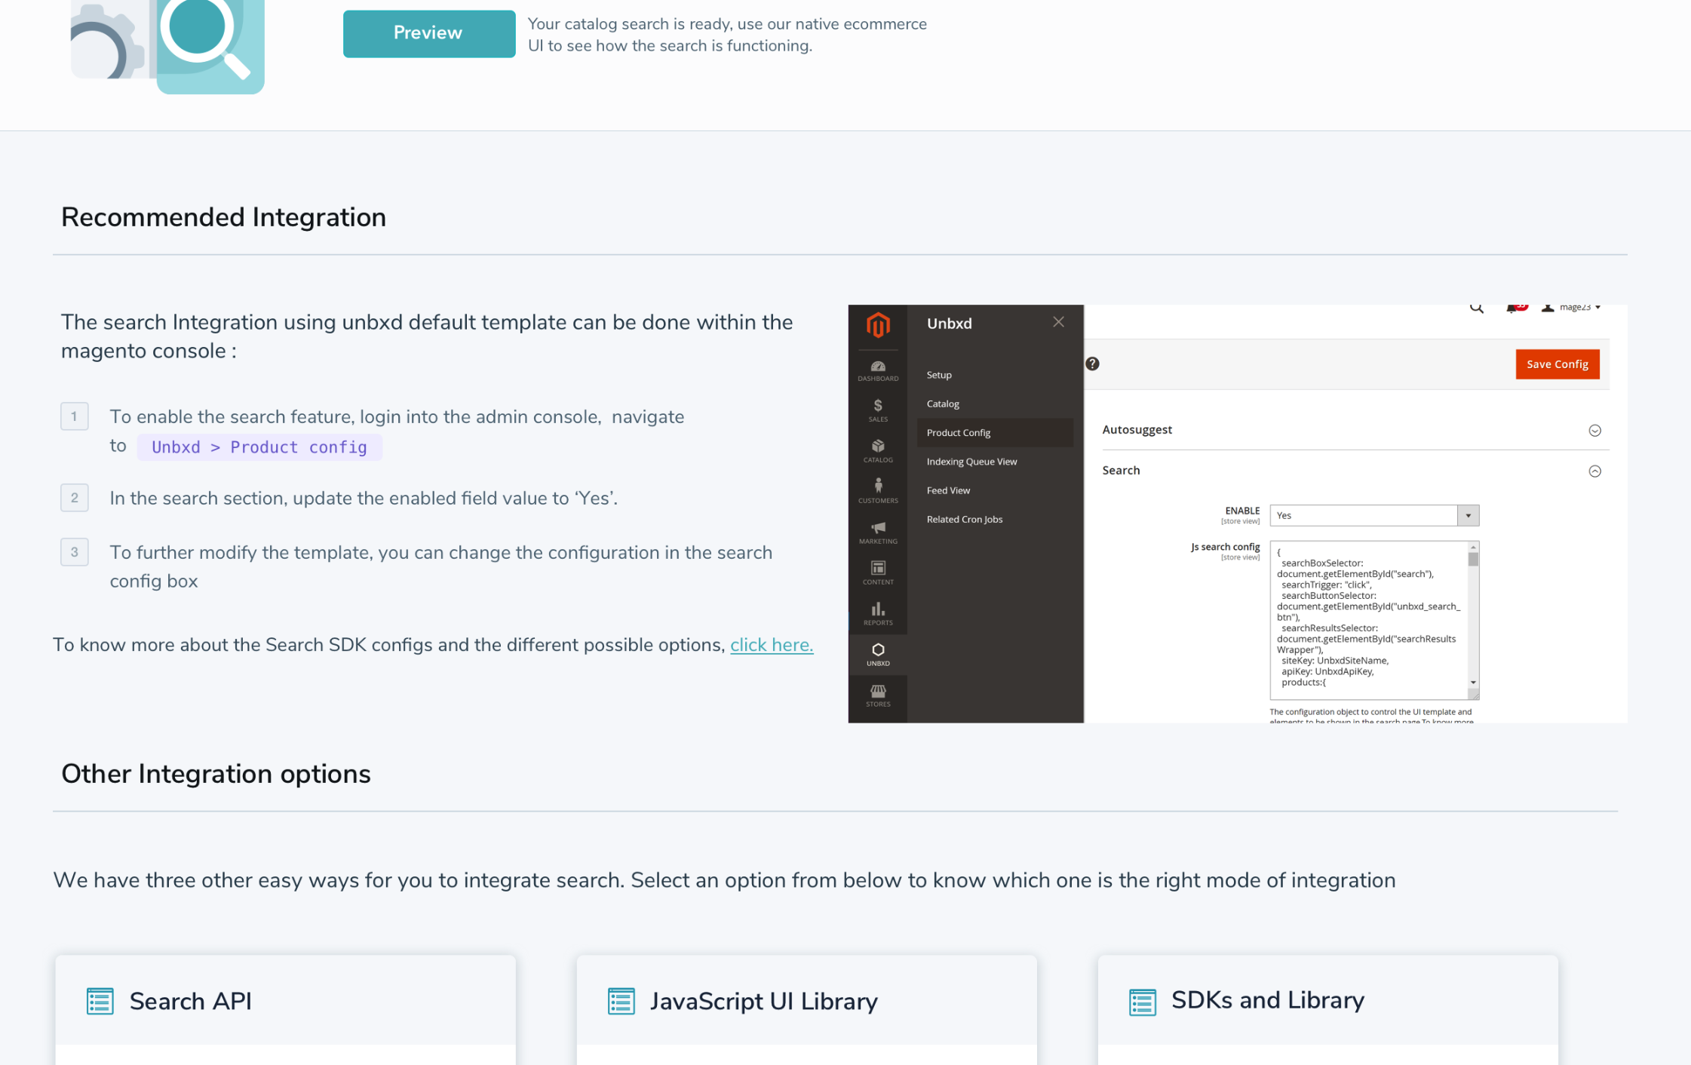The image size is (1691, 1065).
Task: Select Related Cron Jobs in the Unbxd menu
Action: (x=964, y=519)
